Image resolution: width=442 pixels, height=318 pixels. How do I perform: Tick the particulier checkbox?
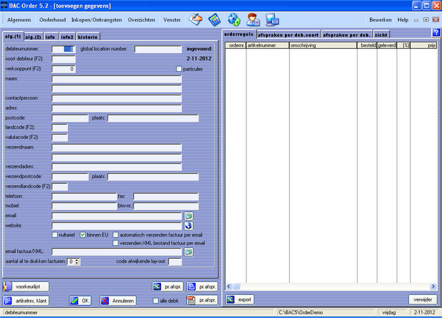[179, 69]
